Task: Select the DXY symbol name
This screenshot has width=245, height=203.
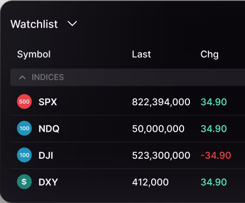Action: (48, 182)
